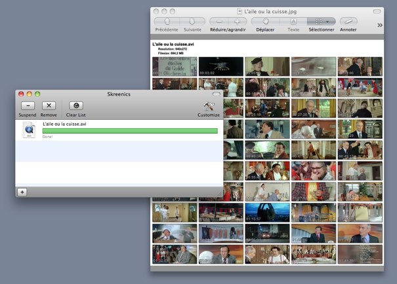Remove the selected item in Skreenics
The height and width of the screenshot is (284, 397).
tap(49, 105)
